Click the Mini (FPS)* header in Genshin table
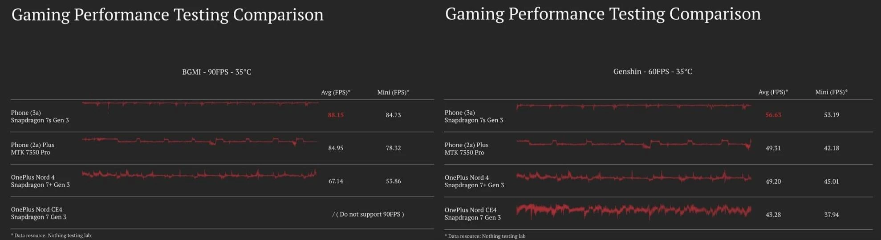 click(x=831, y=92)
